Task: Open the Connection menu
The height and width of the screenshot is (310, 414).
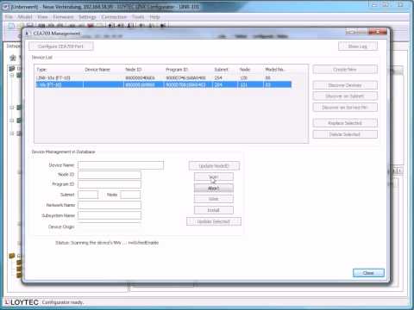Action: click(114, 17)
